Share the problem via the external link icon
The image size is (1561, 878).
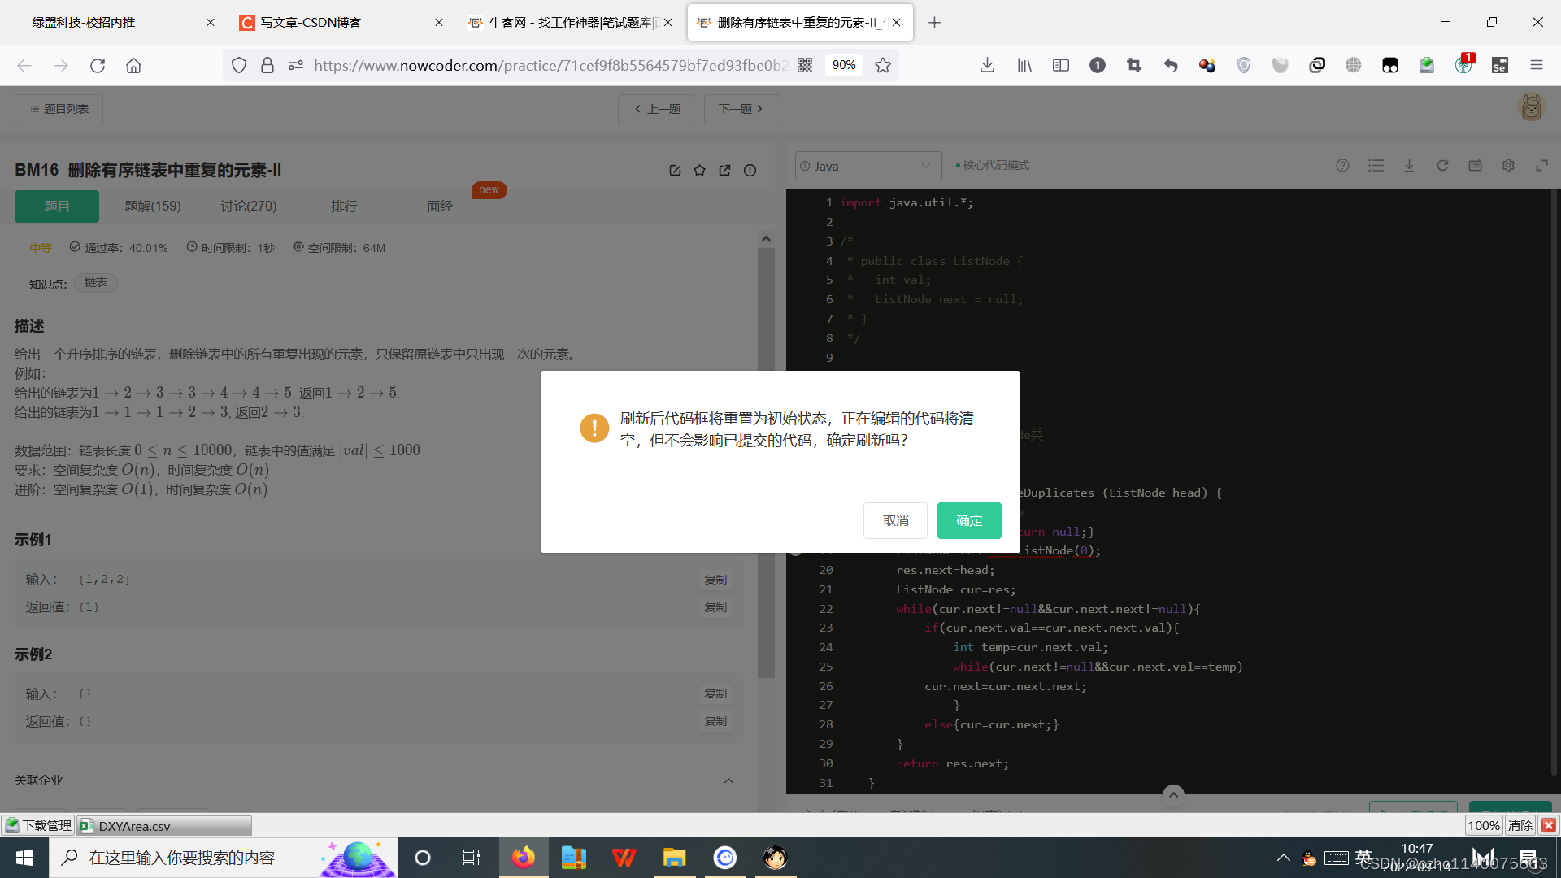[724, 170]
